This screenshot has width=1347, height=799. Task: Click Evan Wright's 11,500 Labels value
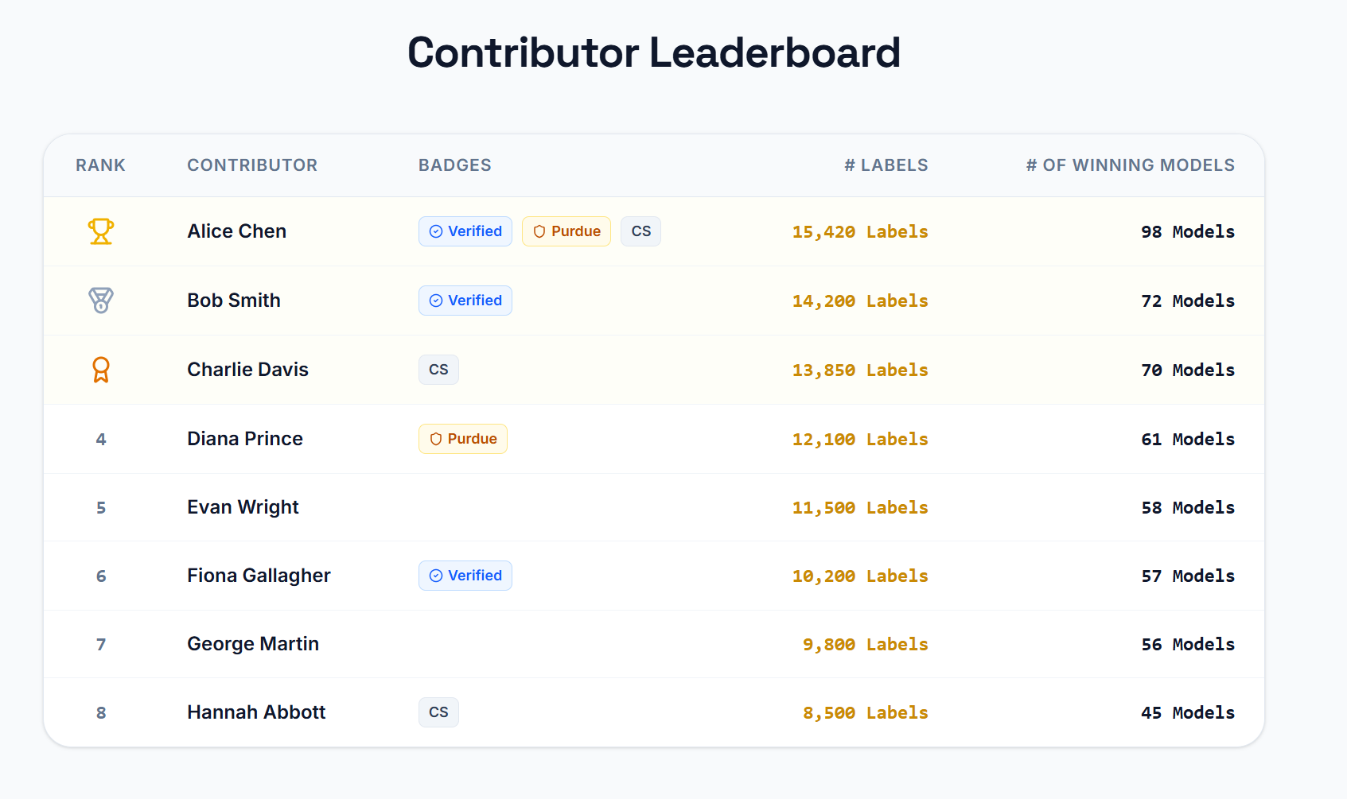859,508
